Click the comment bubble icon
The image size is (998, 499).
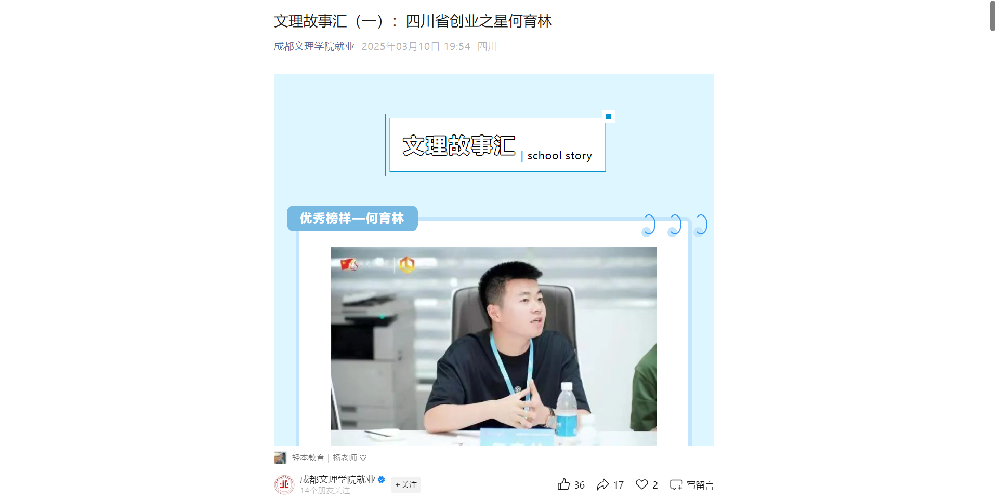click(x=676, y=485)
